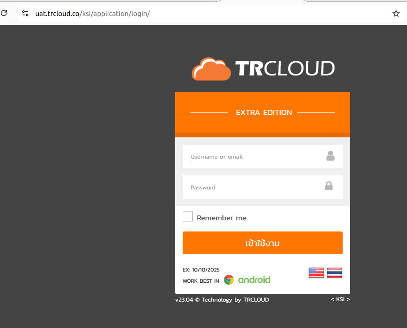Focus the Username or email field

tap(262, 157)
